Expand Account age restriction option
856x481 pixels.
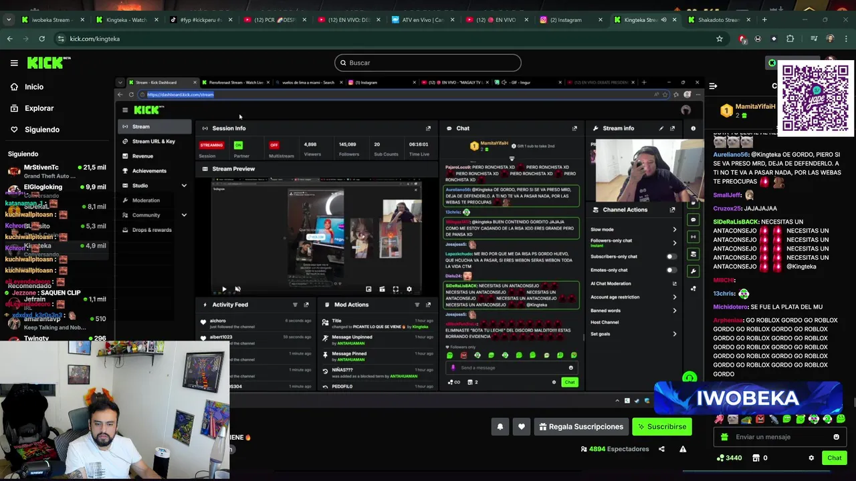(x=674, y=297)
